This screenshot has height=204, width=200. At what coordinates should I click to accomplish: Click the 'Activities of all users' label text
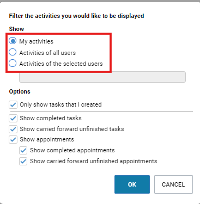click(47, 53)
